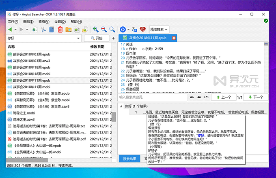Click the red trash delete icon
Screen dimensions: 276x178
point(60,30)
